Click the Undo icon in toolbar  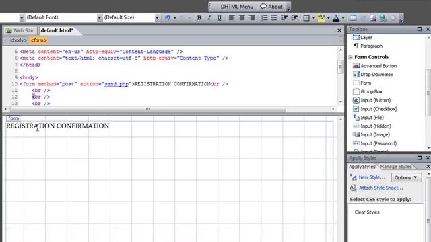(x=168, y=18)
